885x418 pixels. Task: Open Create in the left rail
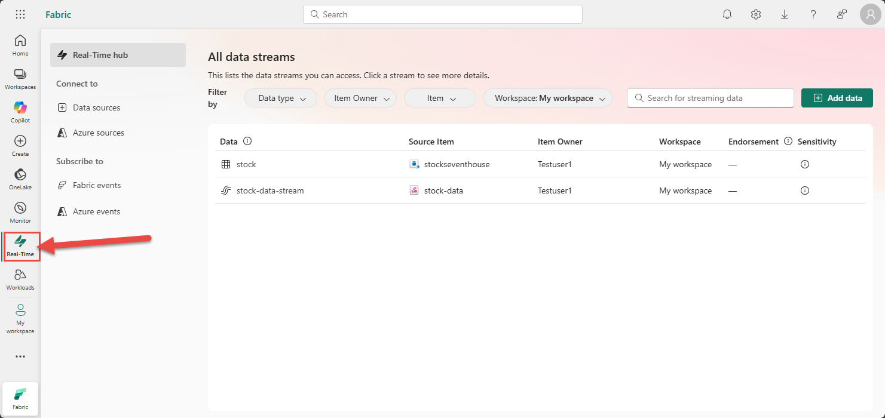pyautogui.click(x=20, y=146)
